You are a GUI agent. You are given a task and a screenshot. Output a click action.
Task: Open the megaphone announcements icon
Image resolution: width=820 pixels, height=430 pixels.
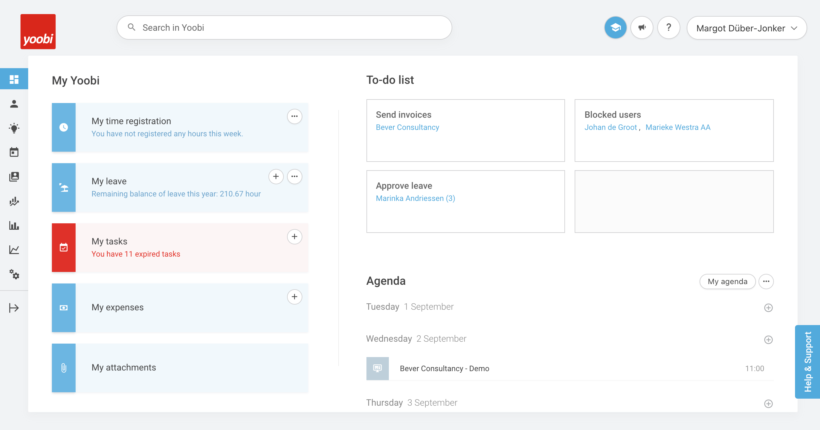(642, 28)
